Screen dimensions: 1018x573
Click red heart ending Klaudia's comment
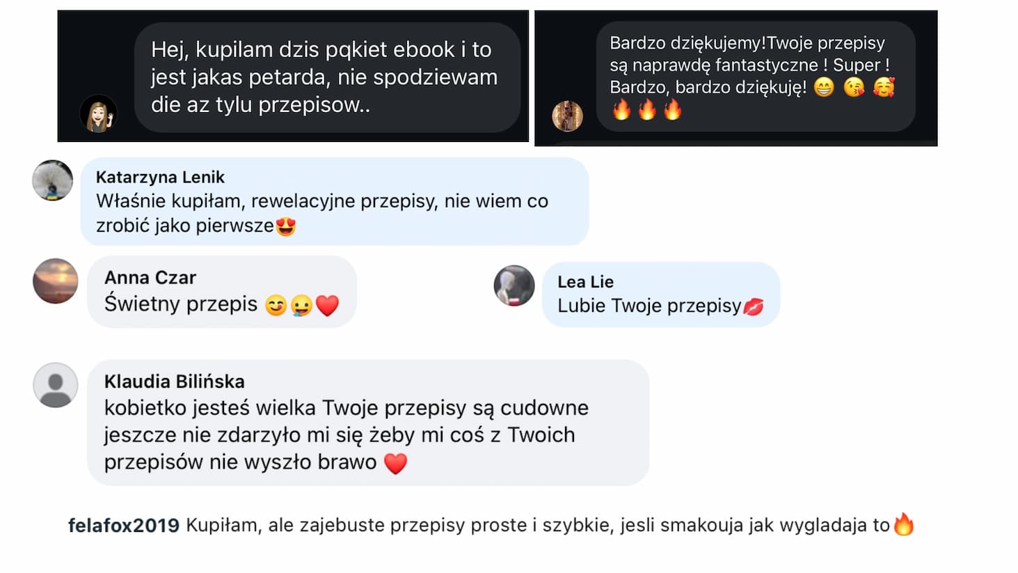pos(395,463)
